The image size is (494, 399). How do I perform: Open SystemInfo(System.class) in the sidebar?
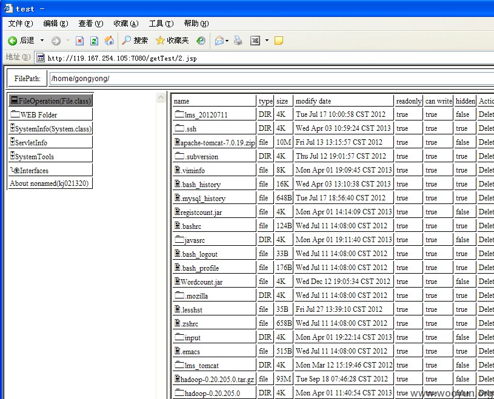50,128
